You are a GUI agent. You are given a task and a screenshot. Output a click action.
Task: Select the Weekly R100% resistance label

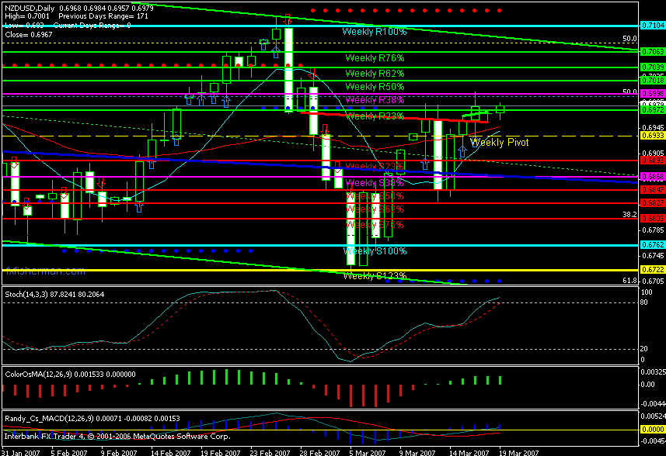[x=374, y=32]
